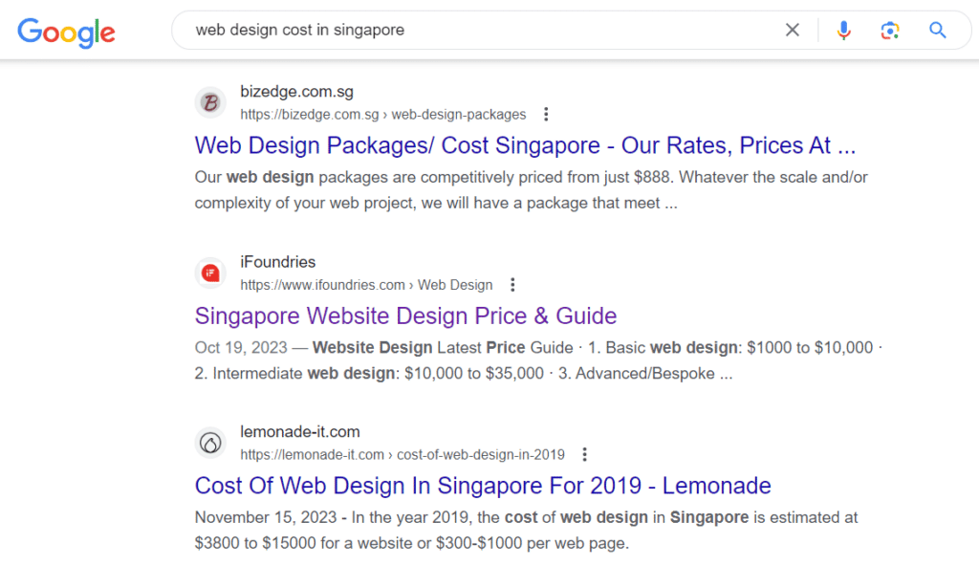The height and width of the screenshot is (588, 979).
Task: Click the 'November 15, 2023' snippet date
Action: coord(266,517)
